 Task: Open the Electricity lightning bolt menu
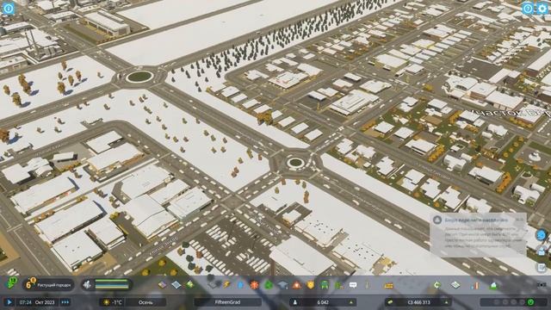pos(226,285)
